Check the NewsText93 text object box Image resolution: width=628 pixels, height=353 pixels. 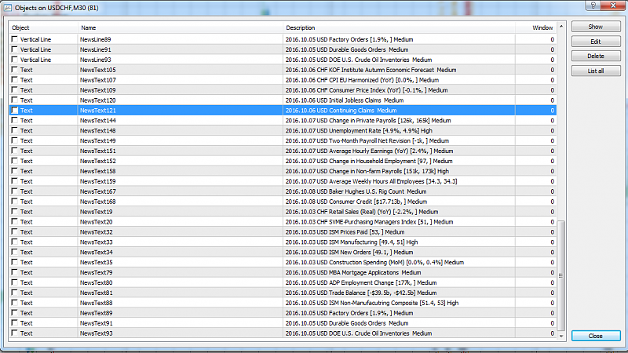pyautogui.click(x=14, y=333)
